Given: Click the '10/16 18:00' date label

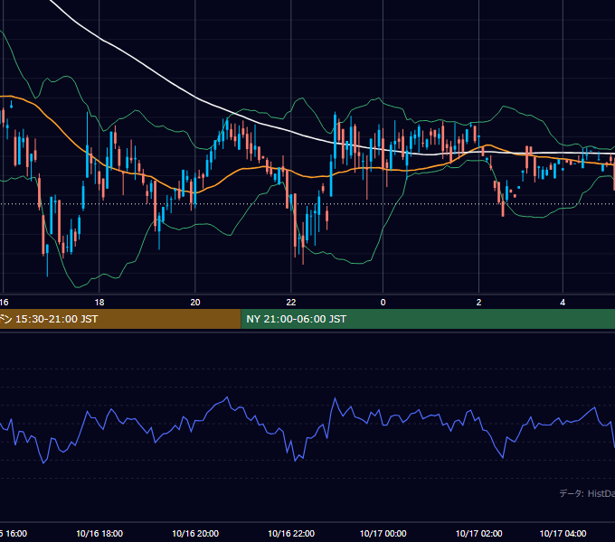Looking at the screenshot, I should 99,533.
